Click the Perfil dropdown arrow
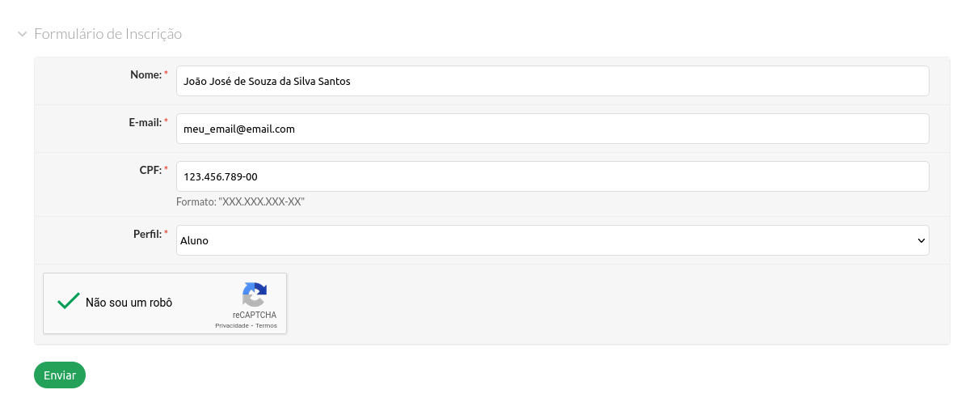 coord(921,240)
